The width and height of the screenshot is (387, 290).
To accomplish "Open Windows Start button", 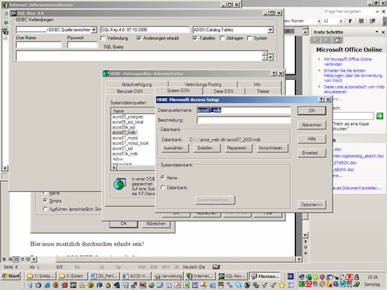I will 11,276.
